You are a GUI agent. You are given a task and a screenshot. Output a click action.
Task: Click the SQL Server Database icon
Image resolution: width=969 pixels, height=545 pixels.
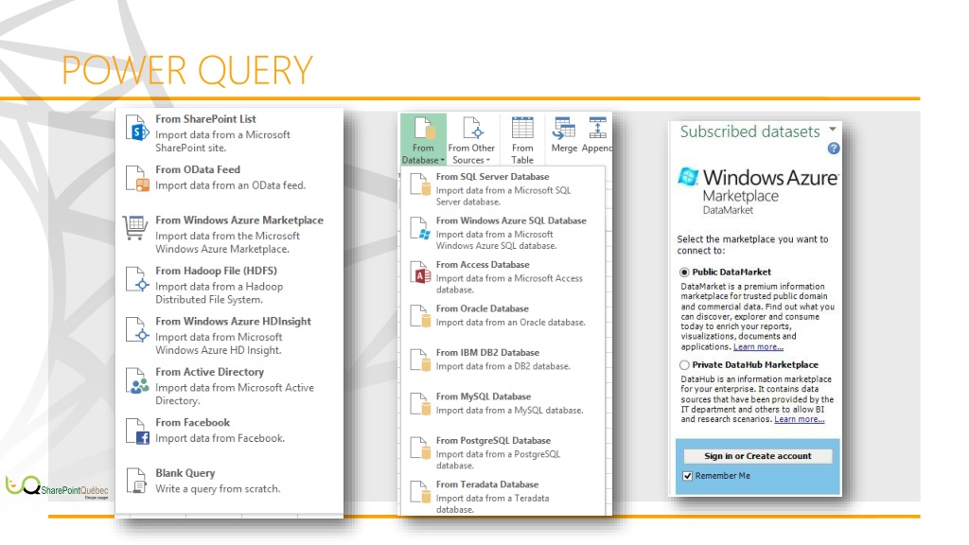420,185
